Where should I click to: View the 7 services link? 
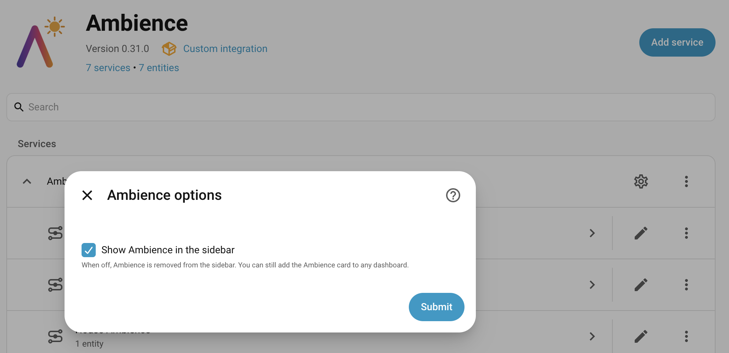tap(108, 68)
